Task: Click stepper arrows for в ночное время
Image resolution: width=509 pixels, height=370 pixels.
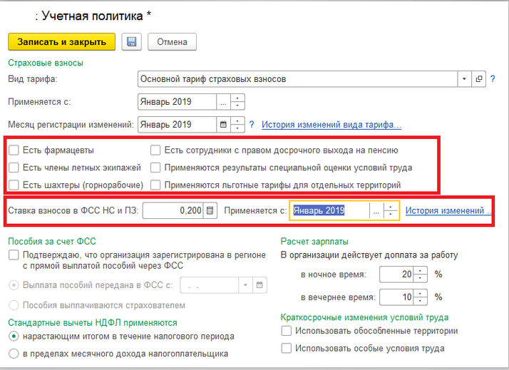Action: point(421,274)
